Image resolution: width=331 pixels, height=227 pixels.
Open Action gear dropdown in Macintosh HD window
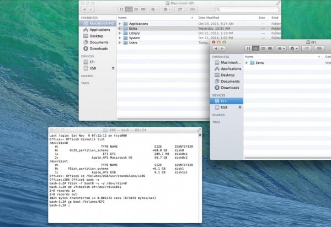(166, 9)
